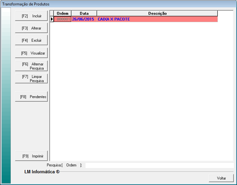
Task: Click the Descrição column header
Action: [157, 13]
